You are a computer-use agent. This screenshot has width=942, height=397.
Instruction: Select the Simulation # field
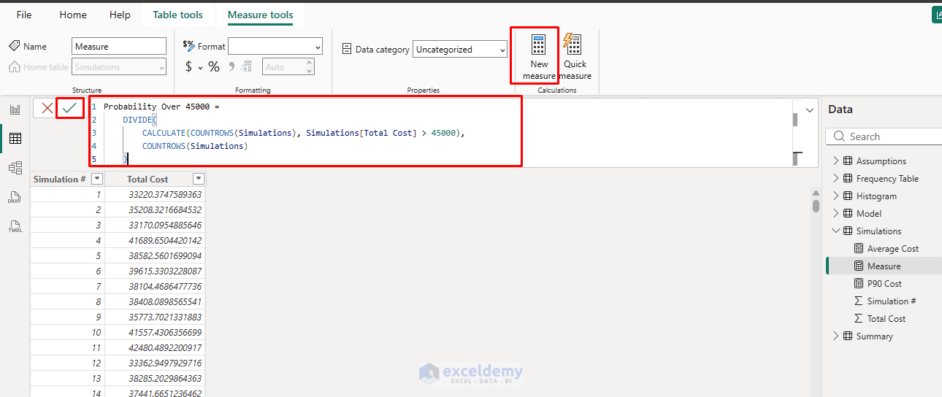tap(892, 301)
